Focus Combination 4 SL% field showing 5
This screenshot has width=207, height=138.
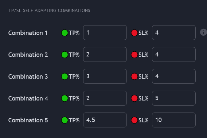tap(174, 98)
